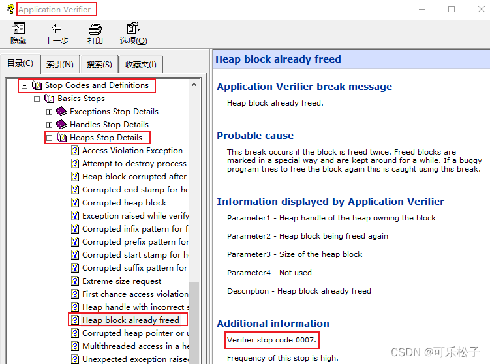Select Stop Codes and Definitions tree item
490x364 pixels.
[97, 85]
